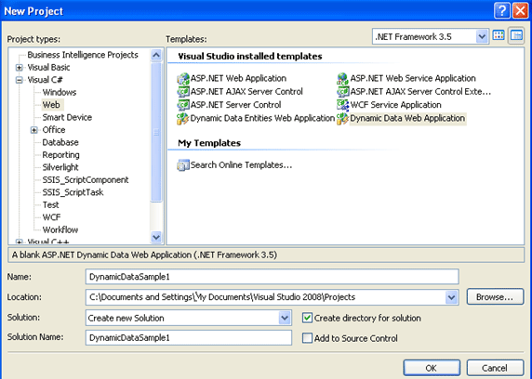Switch to large icons view

coord(499,35)
